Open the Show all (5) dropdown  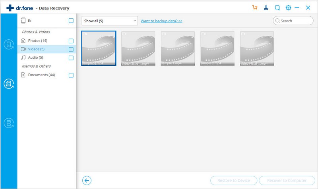[x=110, y=21]
